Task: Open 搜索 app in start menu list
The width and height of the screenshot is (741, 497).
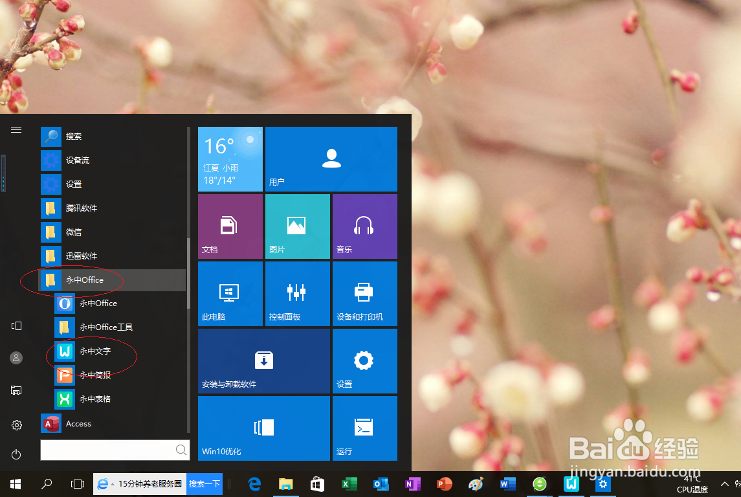Action: pos(113,136)
